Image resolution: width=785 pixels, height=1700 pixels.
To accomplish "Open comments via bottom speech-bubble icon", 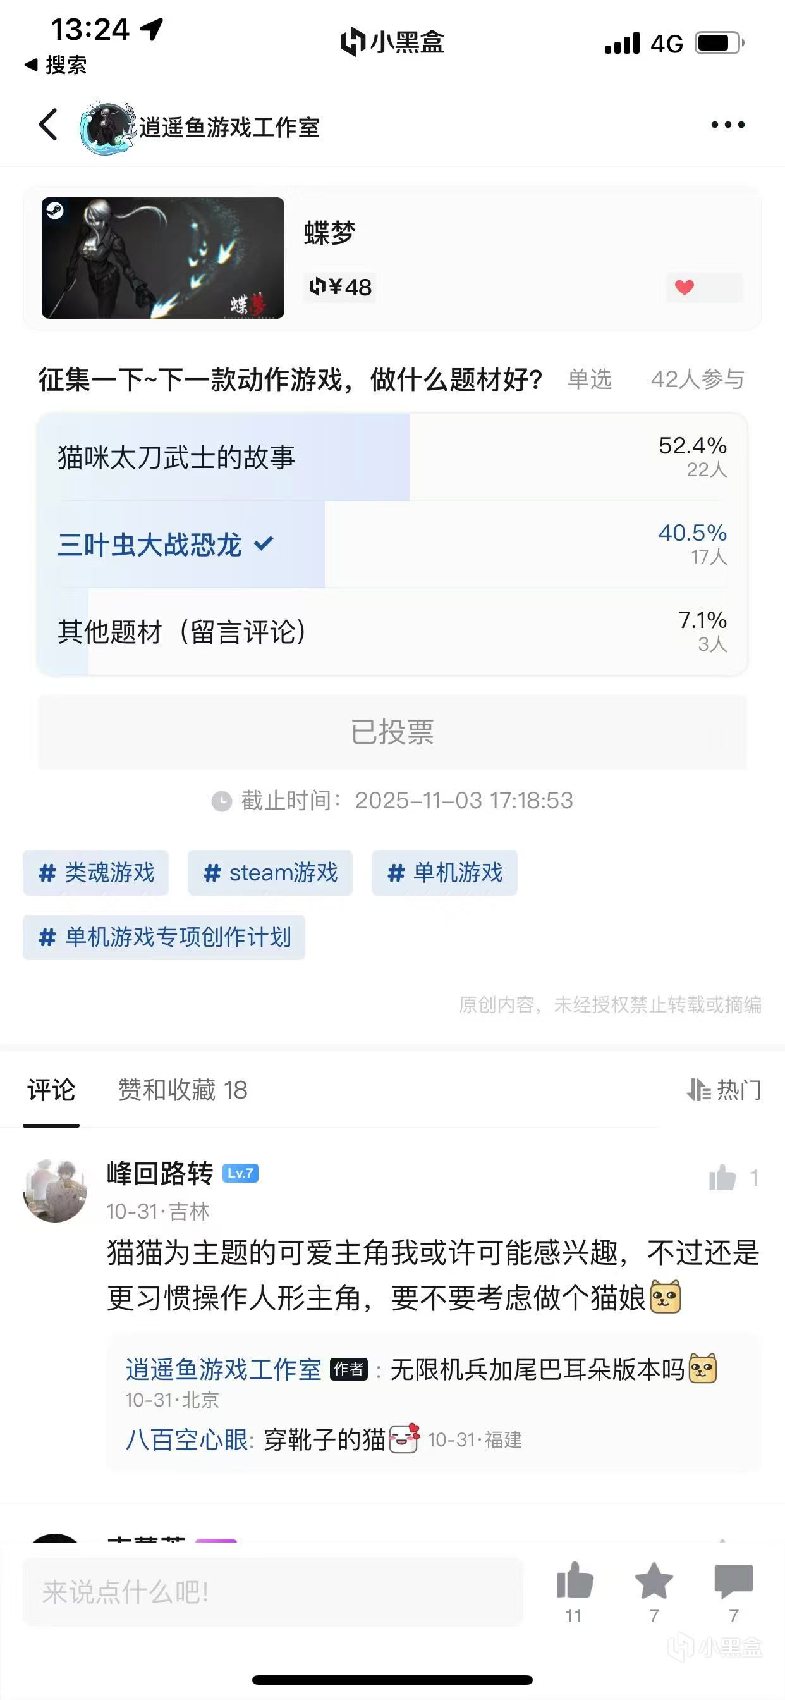I will pos(733,1582).
